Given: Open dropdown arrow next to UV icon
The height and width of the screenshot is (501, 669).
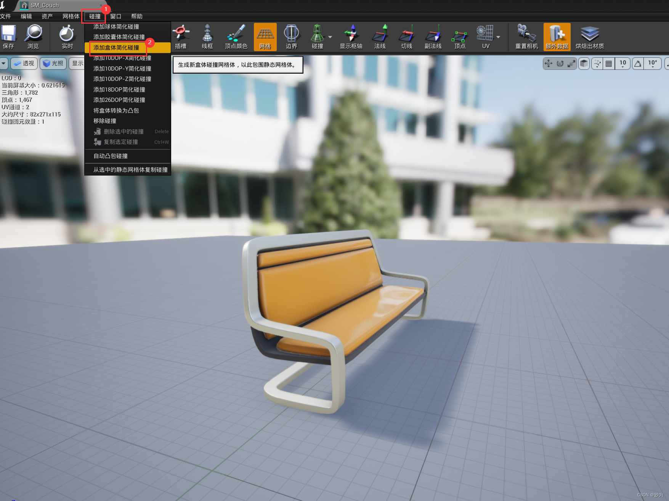Looking at the screenshot, I should tap(498, 37).
